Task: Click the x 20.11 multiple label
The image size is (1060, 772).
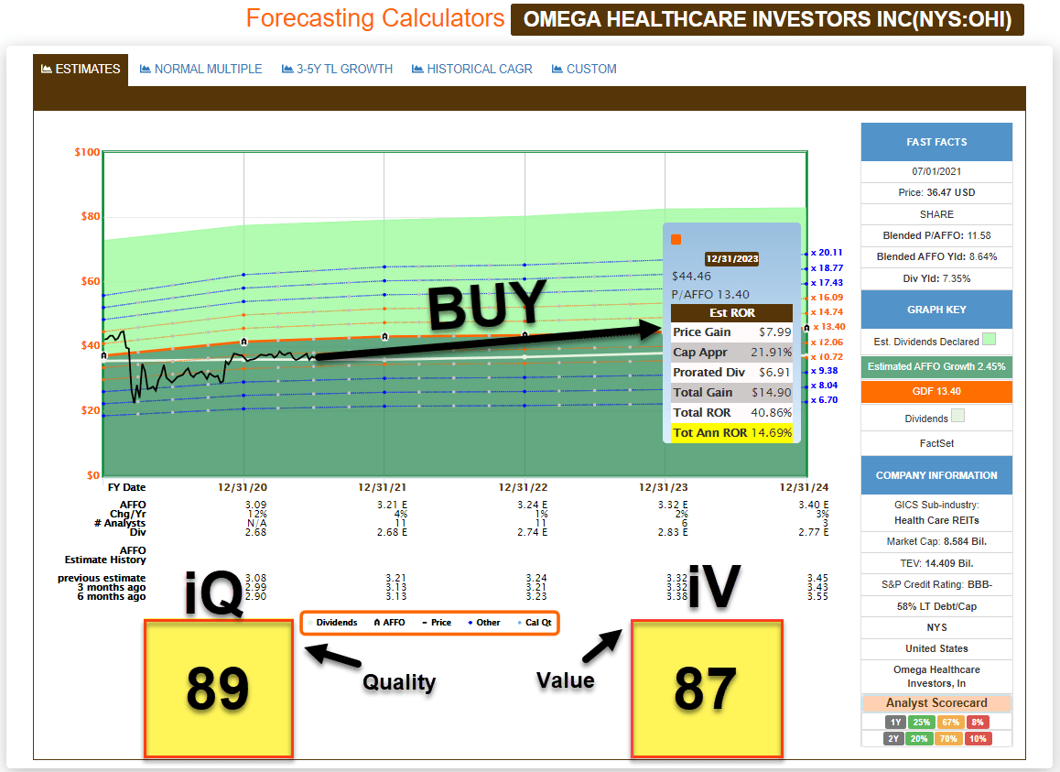Action: [x=826, y=253]
